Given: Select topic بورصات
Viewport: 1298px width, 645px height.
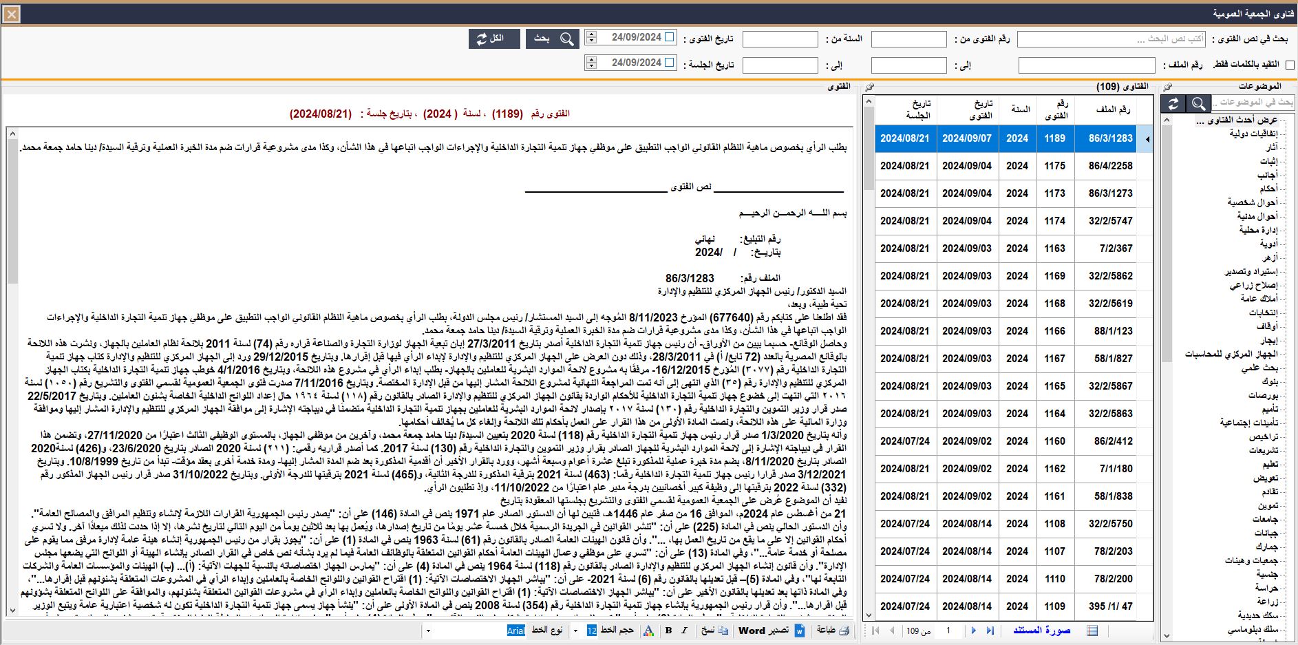Looking at the screenshot, I should coord(1263,395).
